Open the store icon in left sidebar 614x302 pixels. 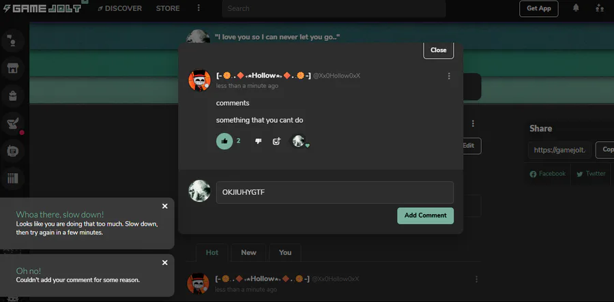click(x=13, y=68)
